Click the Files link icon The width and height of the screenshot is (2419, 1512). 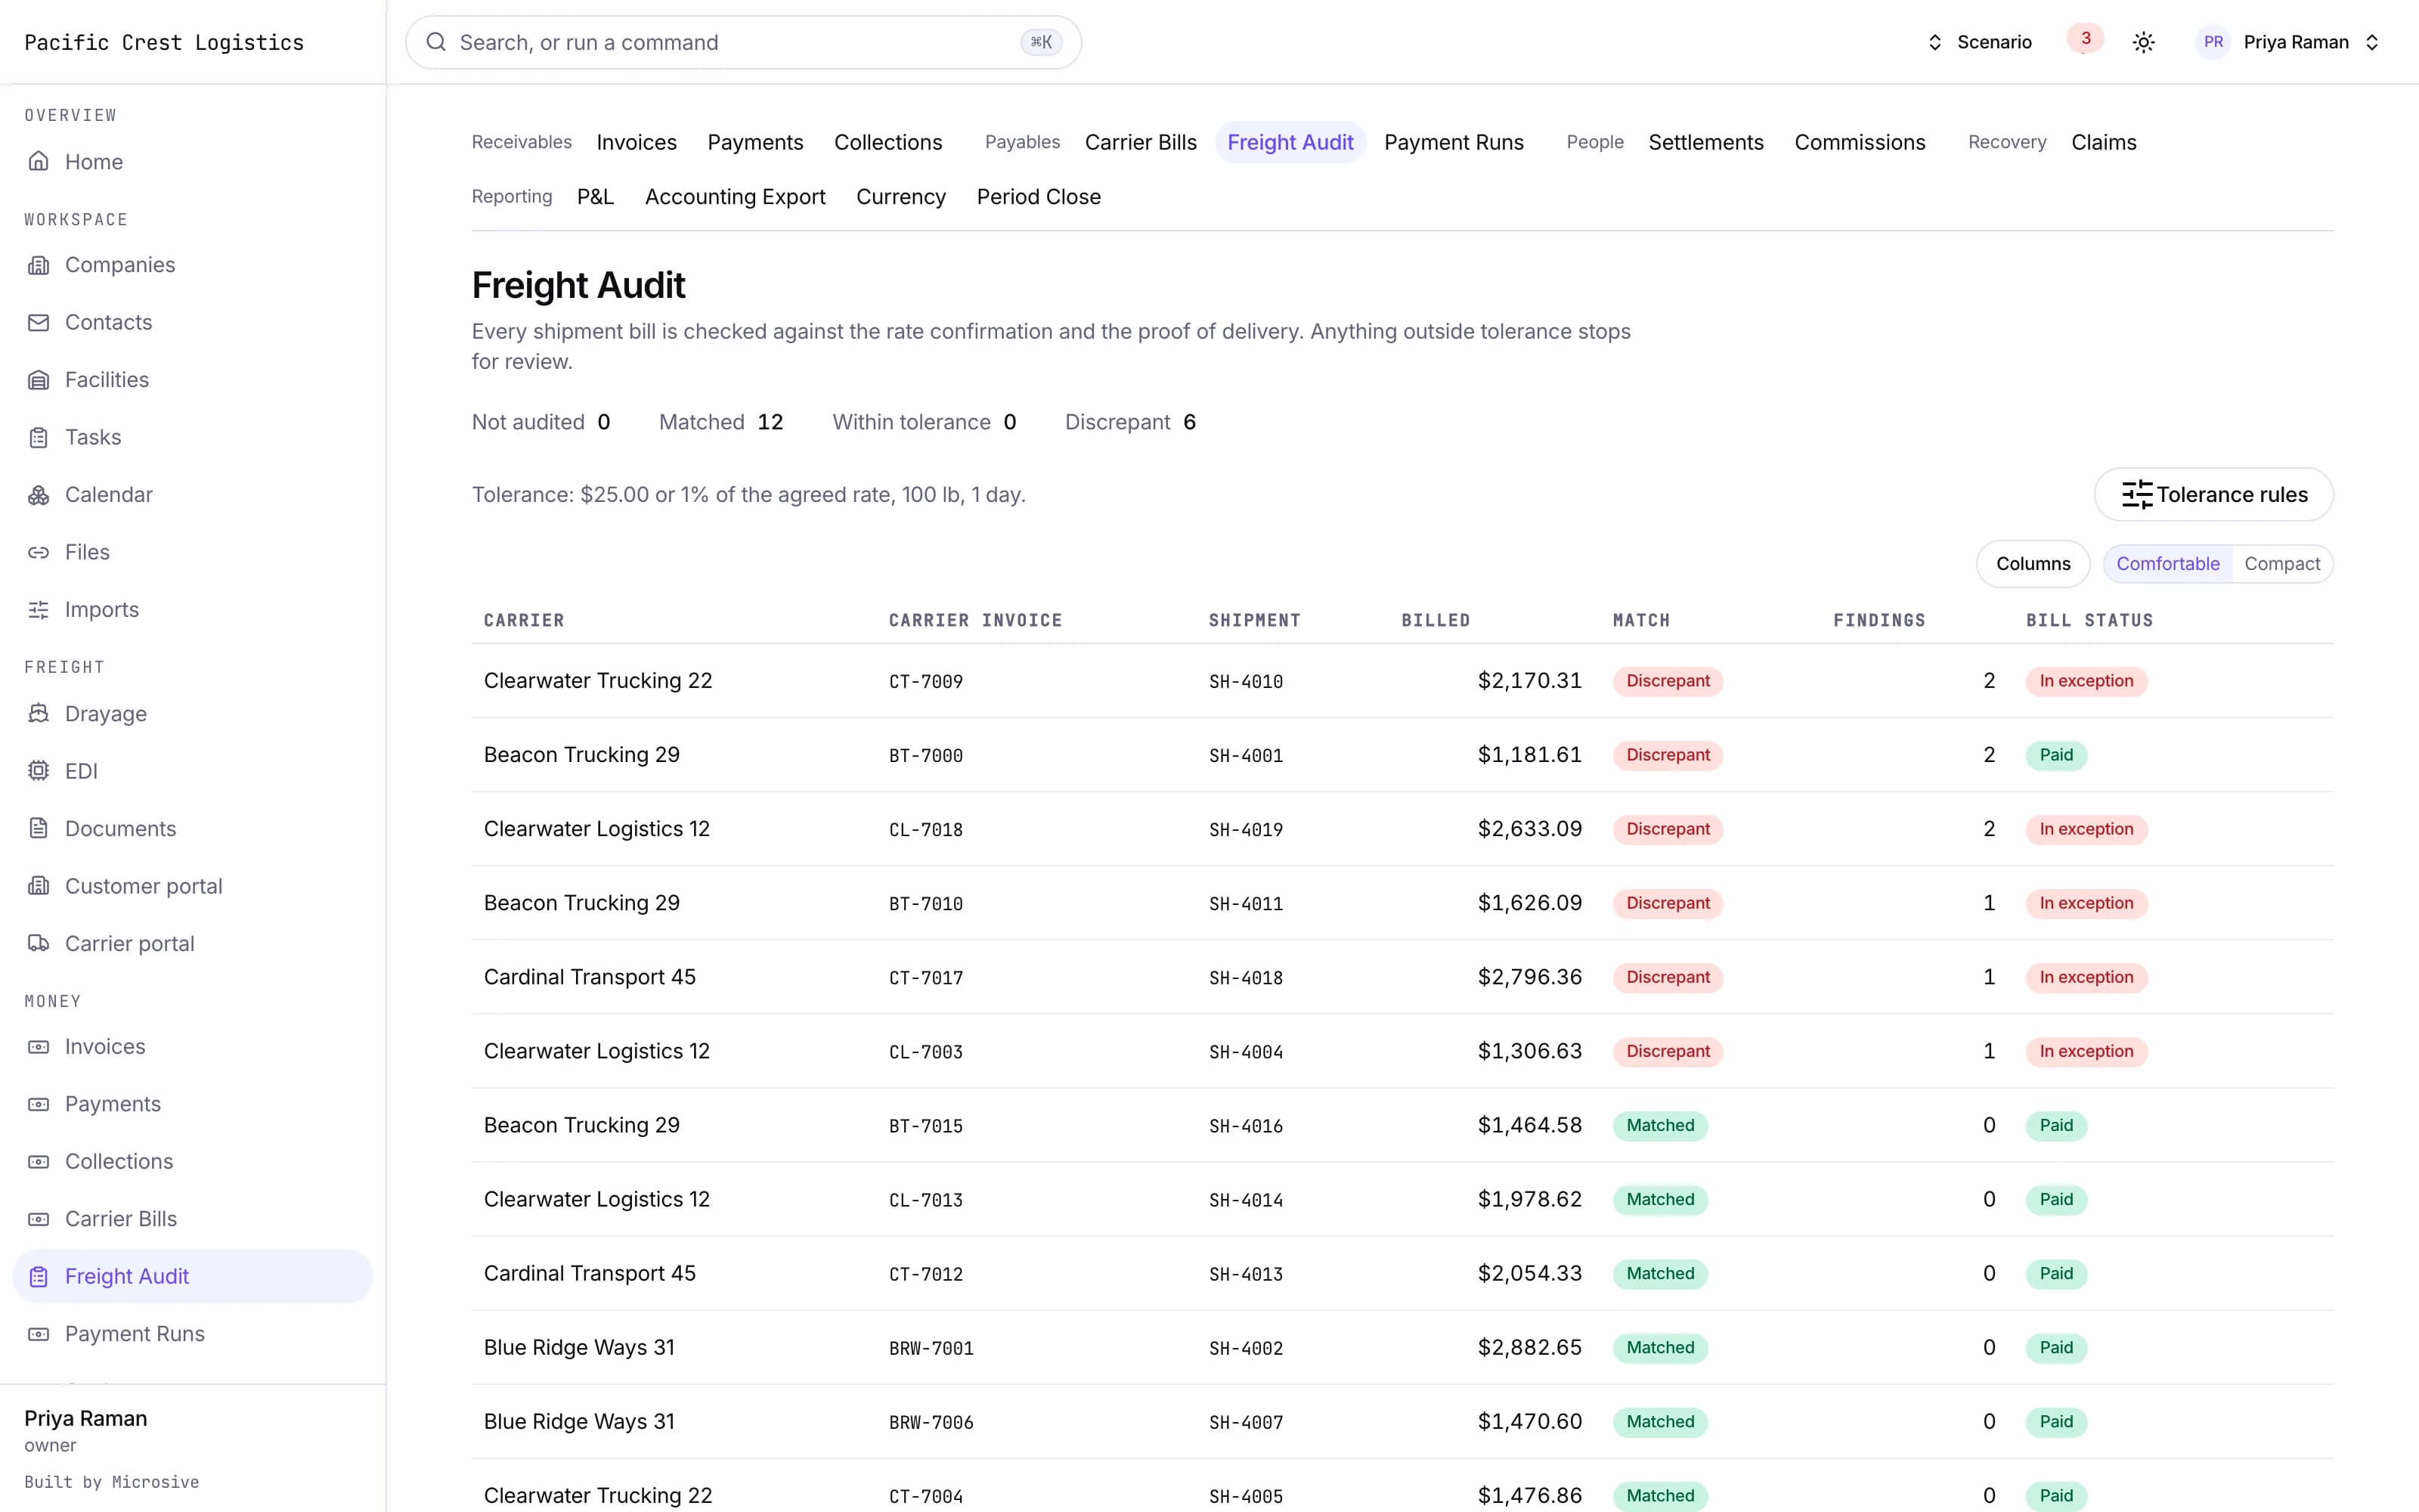(x=38, y=552)
